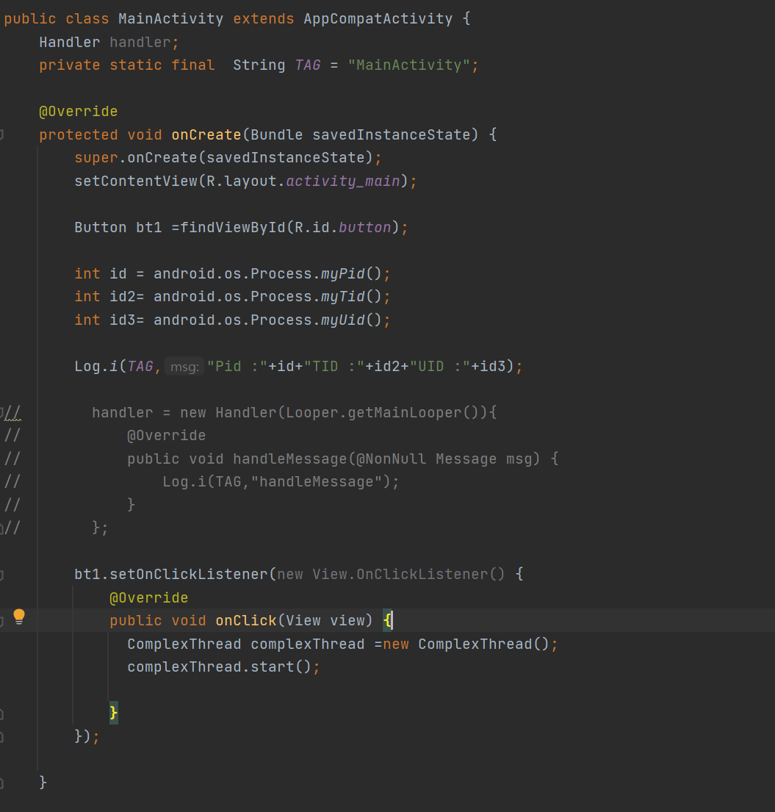Click 'bt1' in the Button declaration line
The height and width of the screenshot is (812, 775).
coord(149,227)
